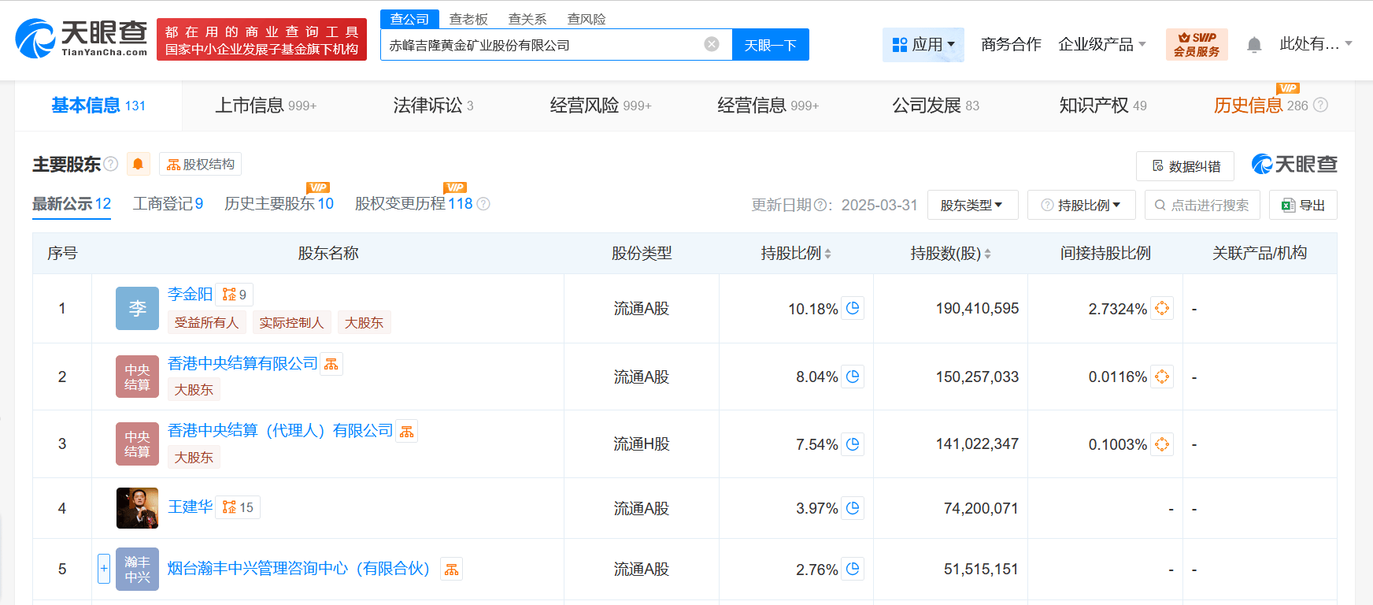Open the notification bell in header
Image resolution: width=1373 pixels, height=605 pixels.
1254,45
